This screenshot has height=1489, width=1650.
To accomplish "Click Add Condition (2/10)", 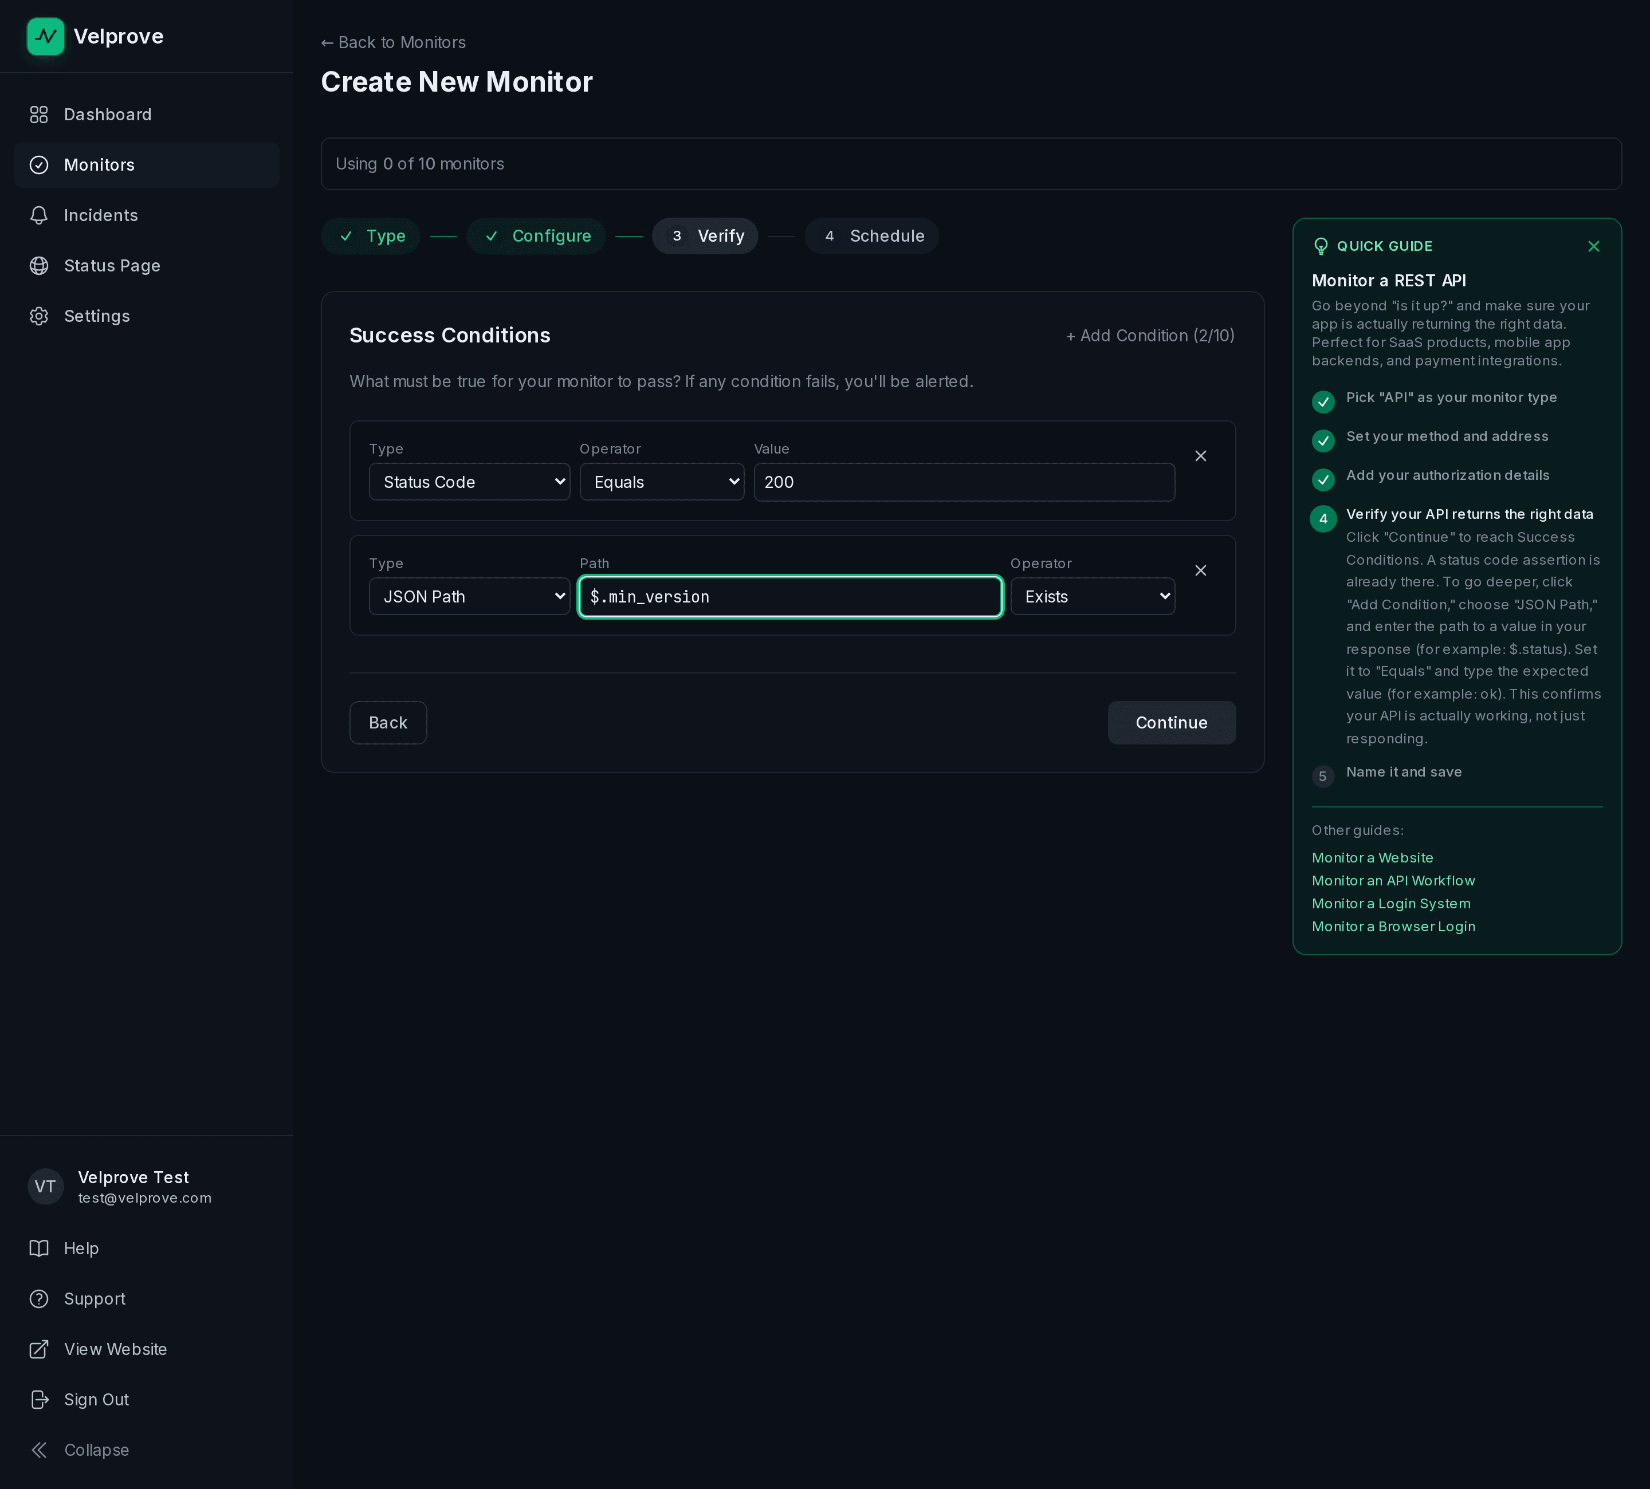I will (1150, 336).
